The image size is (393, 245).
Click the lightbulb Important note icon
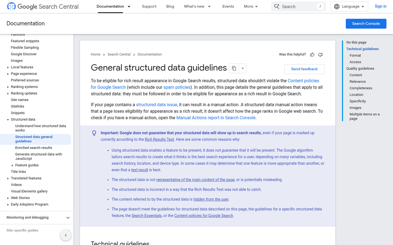tap(94, 133)
